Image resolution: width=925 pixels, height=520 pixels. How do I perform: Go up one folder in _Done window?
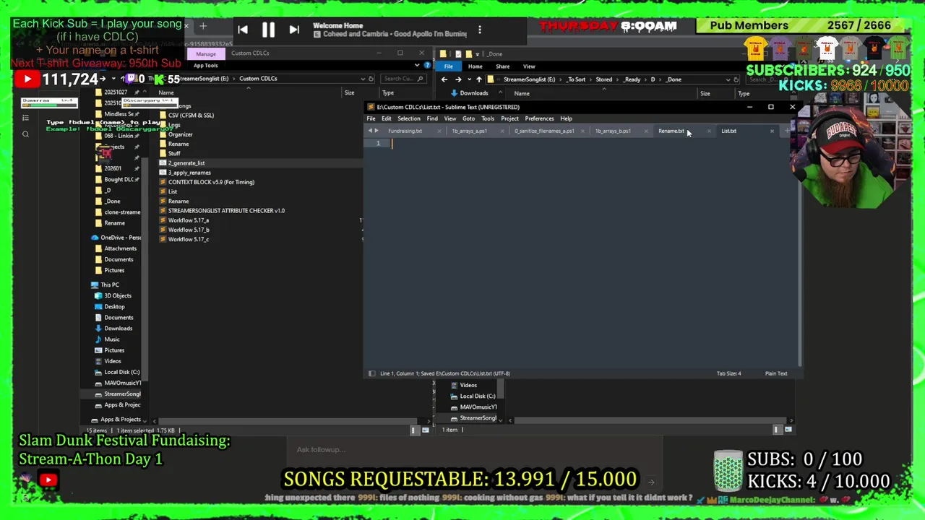click(478, 79)
